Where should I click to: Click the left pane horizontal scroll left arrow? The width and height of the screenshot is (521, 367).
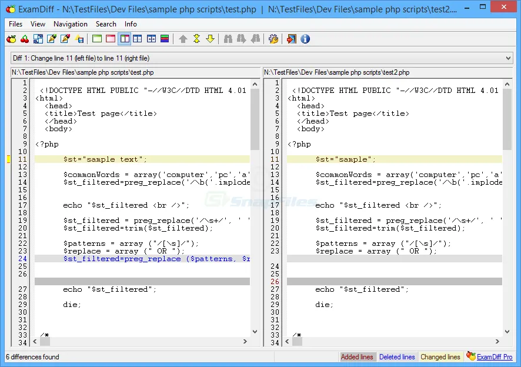pos(35,341)
